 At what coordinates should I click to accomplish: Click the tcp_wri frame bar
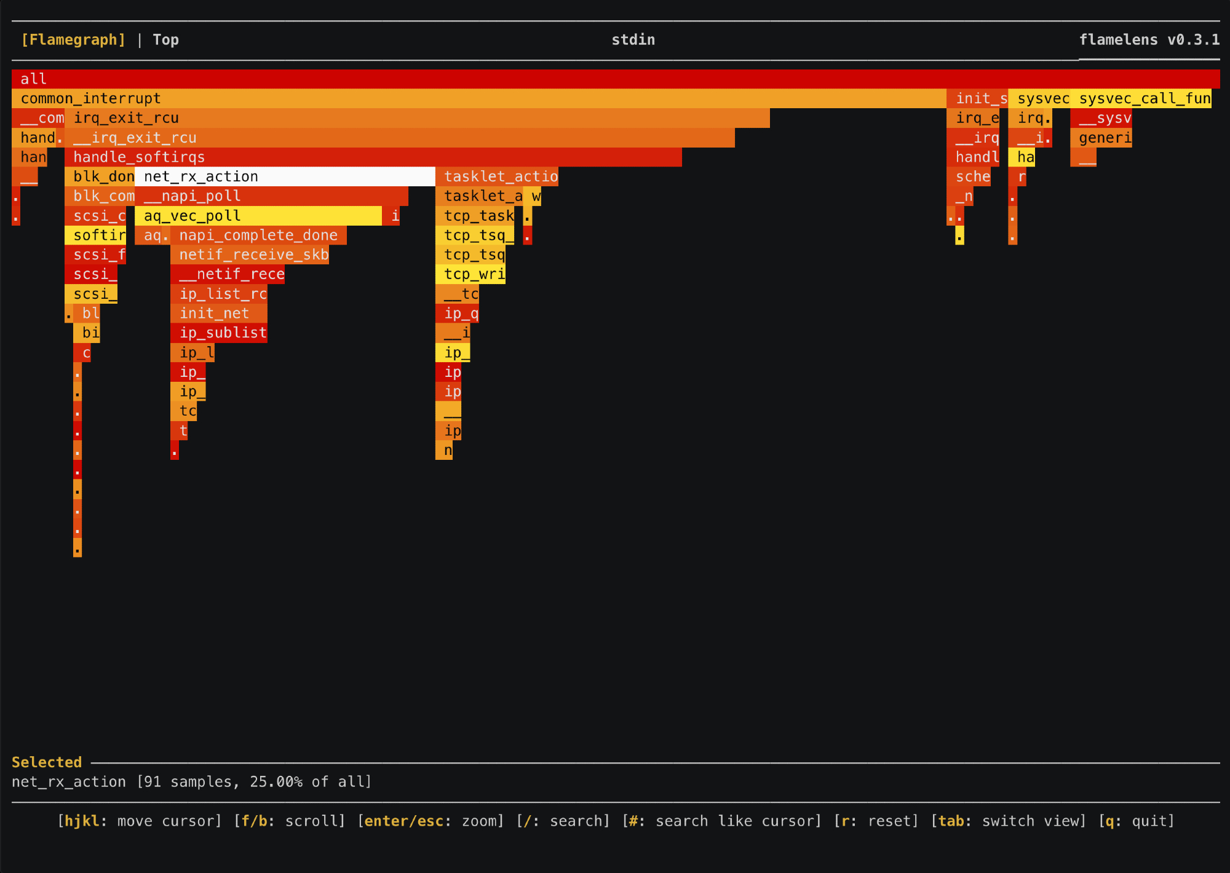(x=470, y=274)
